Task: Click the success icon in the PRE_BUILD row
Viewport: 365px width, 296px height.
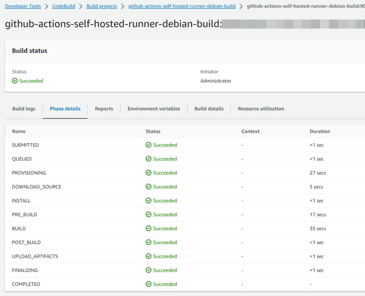Action: tap(148, 214)
